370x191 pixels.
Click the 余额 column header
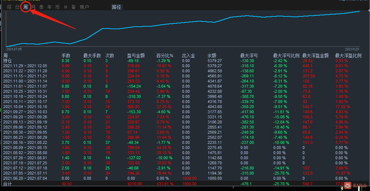tap(212, 56)
